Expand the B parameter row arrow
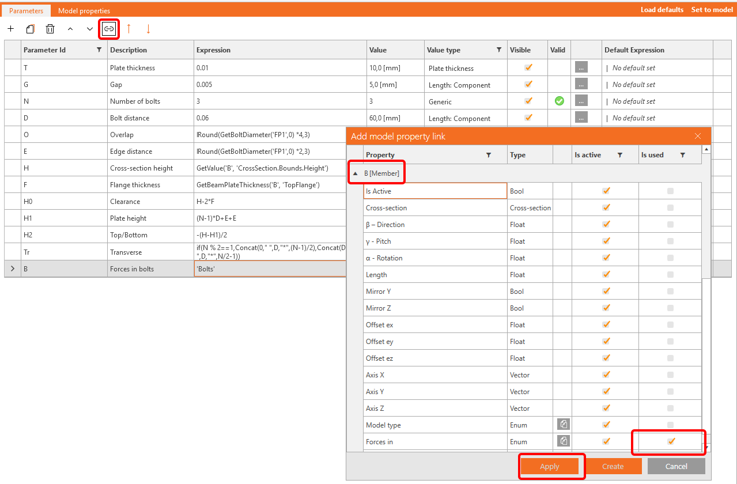737x484 pixels. [13, 269]
